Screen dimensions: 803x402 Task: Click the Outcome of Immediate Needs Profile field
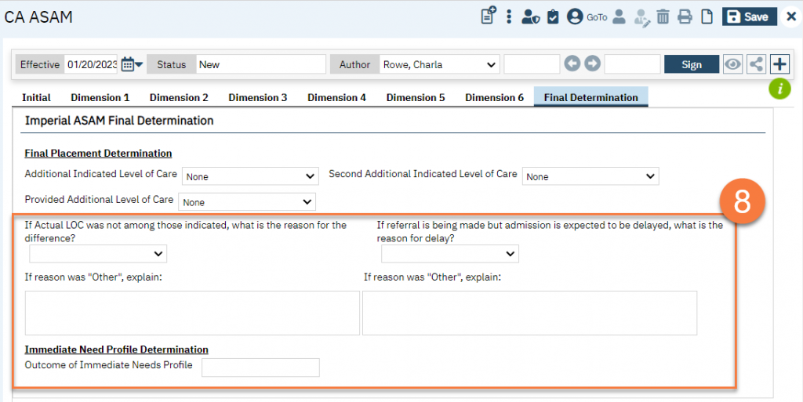[260, 368]
